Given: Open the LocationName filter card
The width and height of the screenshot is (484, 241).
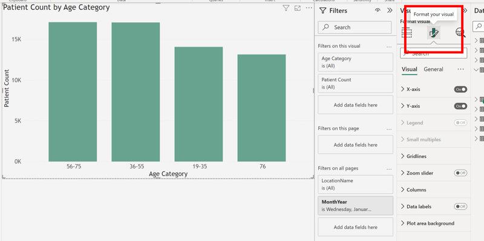Looking at the screenshot, I should 355,185.
